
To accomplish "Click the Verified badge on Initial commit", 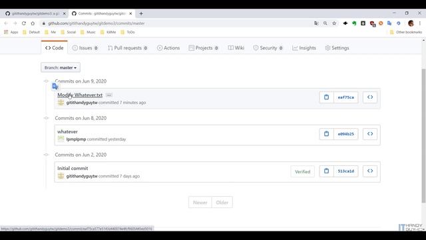I will pyautogui.click(x=302, y=172).
